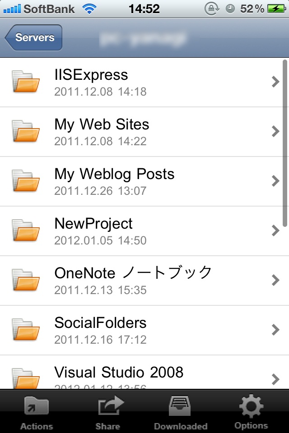View the Downloaded files icon
This screenshot has width=289, height=433.
tap(180, 410)
